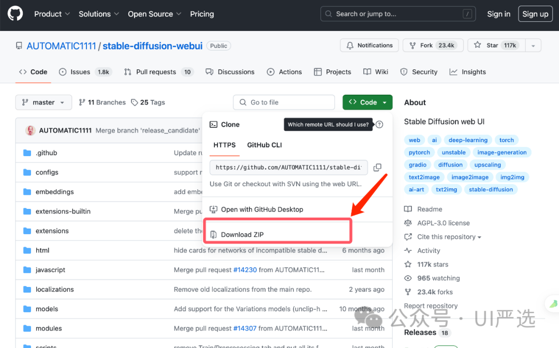This screenshot has height=348, width=559.
Task: Open the Activity link
Action: 422,251
